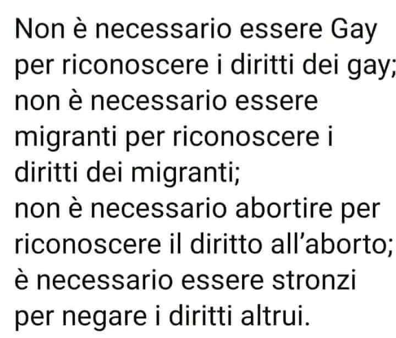Click the word "negare"
The height and width of the screenshot is (338, 396).
click(105, 319)
